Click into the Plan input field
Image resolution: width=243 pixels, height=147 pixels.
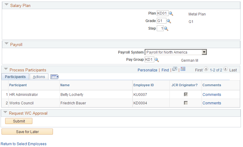coord(163,13)
